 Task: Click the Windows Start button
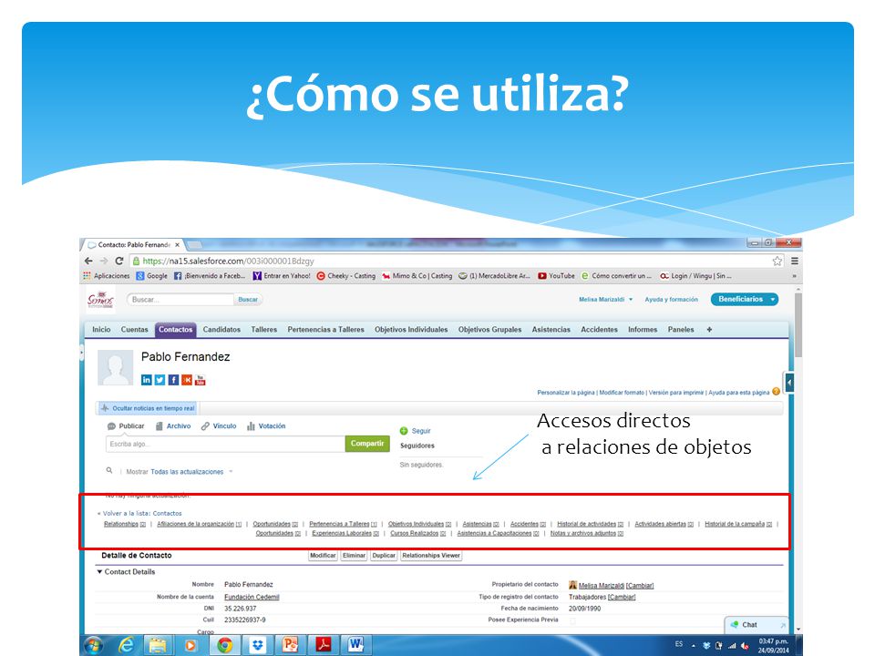click(93, 645)
